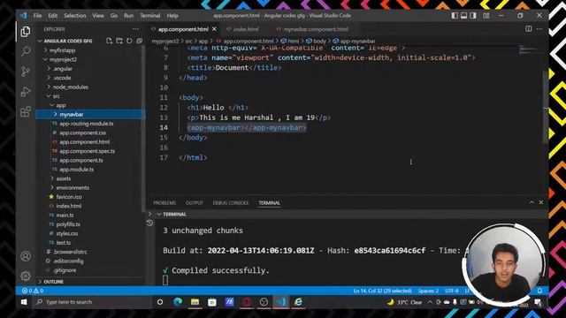Close the terminal panel
Viewport: 566px width, 318px height.
coord(540,202)
